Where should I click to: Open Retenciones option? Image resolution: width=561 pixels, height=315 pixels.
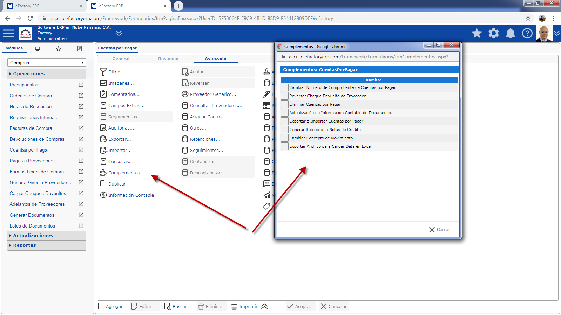click(201, 139)
